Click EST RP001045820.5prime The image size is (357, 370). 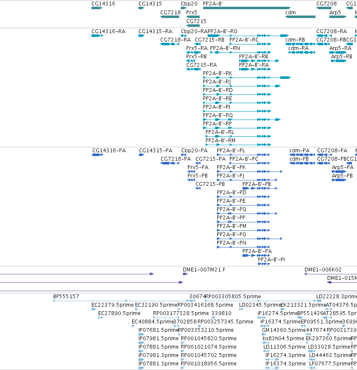208,339
